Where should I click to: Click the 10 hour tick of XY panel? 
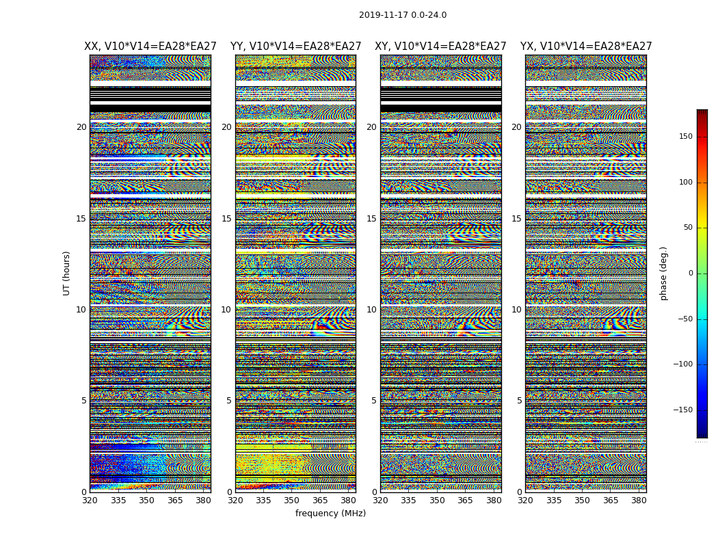(371, 310)
